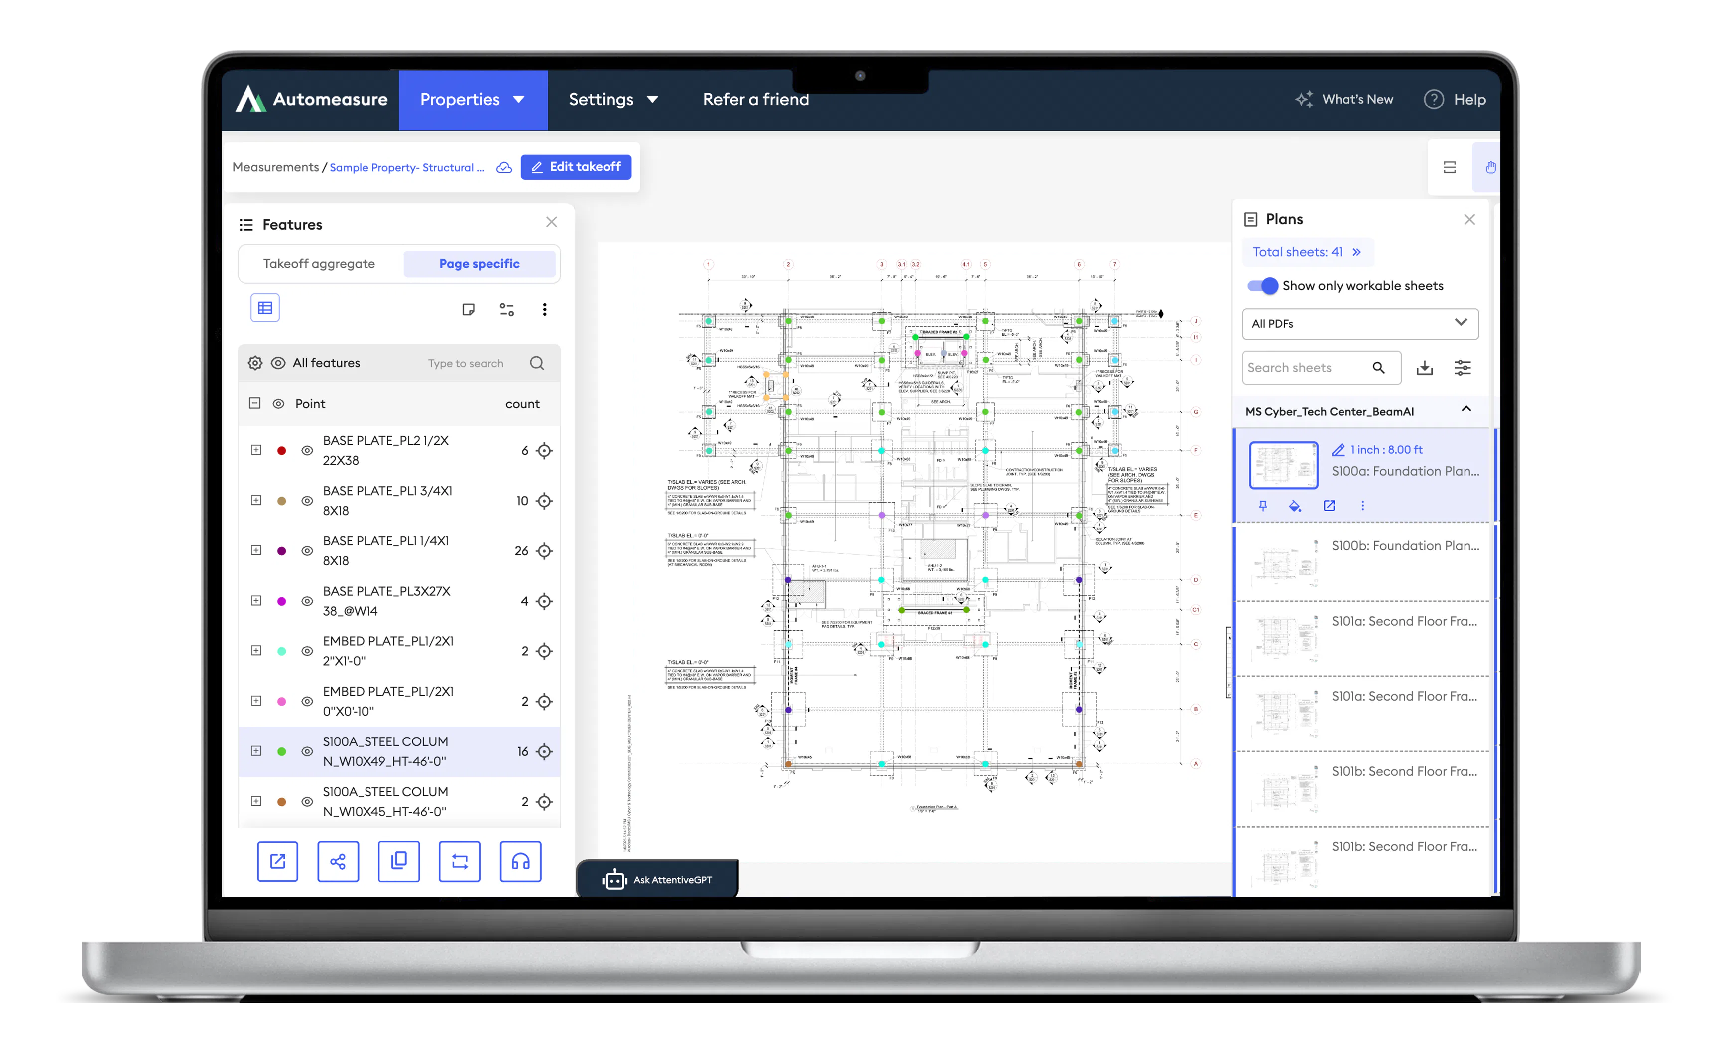Hide BASE PLATE_PL3X27X 38_@W14 feature
Screen dimensions: 1709x1055
(306, 601)
